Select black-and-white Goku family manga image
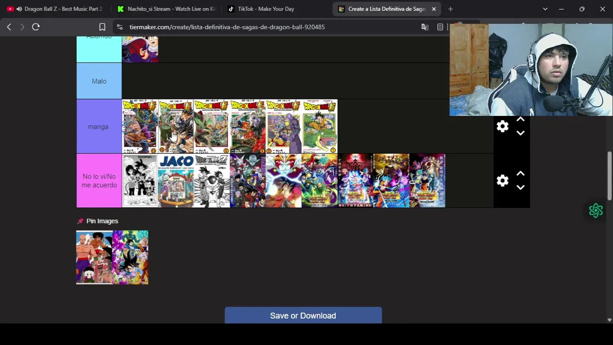This screenshot has width=613, height=345. coord(140,181)
